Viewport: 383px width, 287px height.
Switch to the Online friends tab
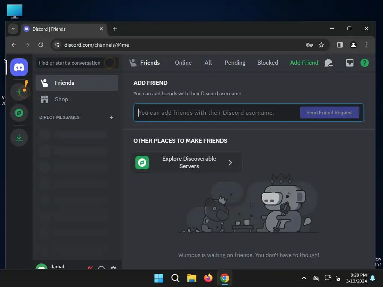183,63
